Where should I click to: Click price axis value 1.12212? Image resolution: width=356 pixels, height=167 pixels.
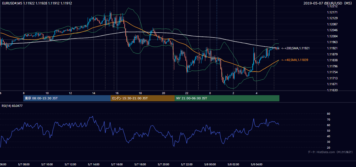coord(333,6)
